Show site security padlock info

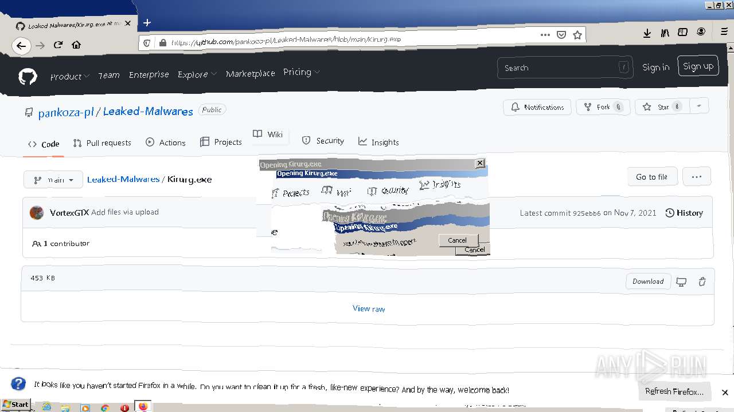(x=162, y=42)
